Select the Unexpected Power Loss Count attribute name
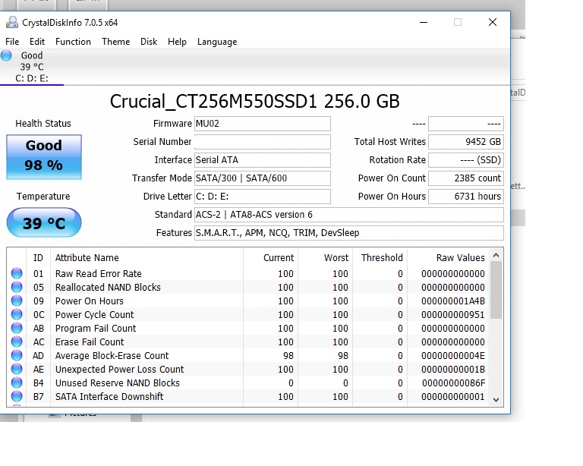 click(x=120, y=370)
